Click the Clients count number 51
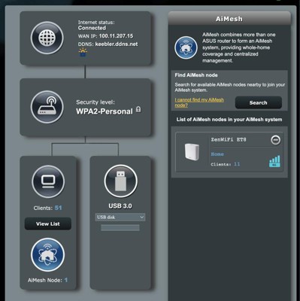This screenshot has height=301, width=300. (58, 208)
